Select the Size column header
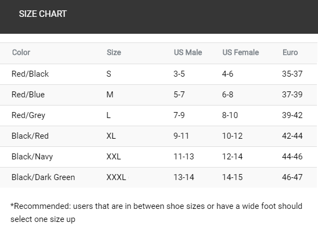This screenshot has height=235, width=318. pos(114,52)
